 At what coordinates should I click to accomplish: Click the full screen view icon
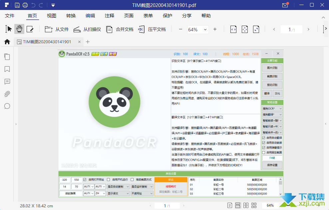(x=256, y=29)
